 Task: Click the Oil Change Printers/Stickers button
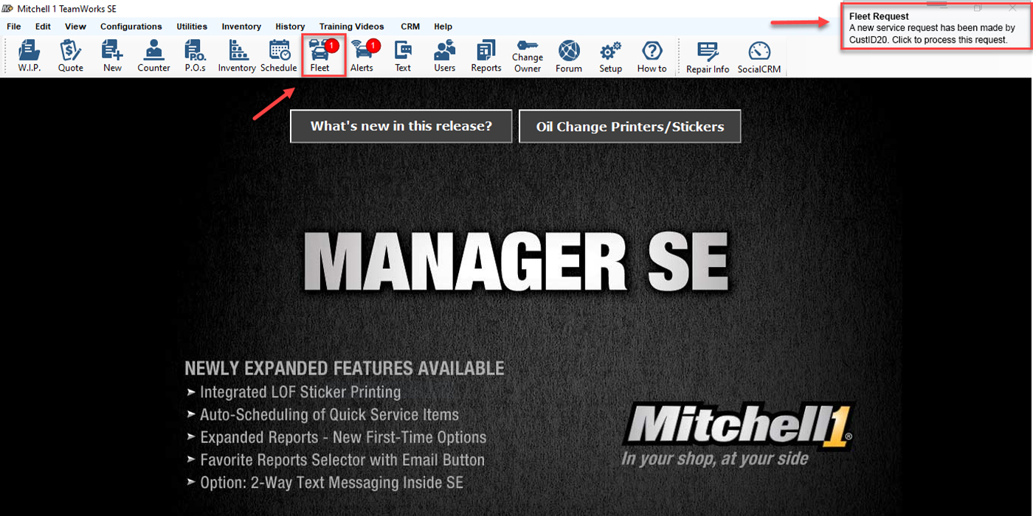point(630,127)
